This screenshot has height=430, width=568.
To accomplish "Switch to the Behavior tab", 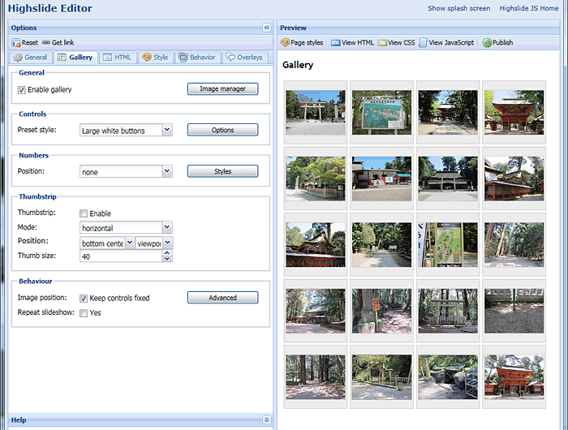I will pos(197,58).
